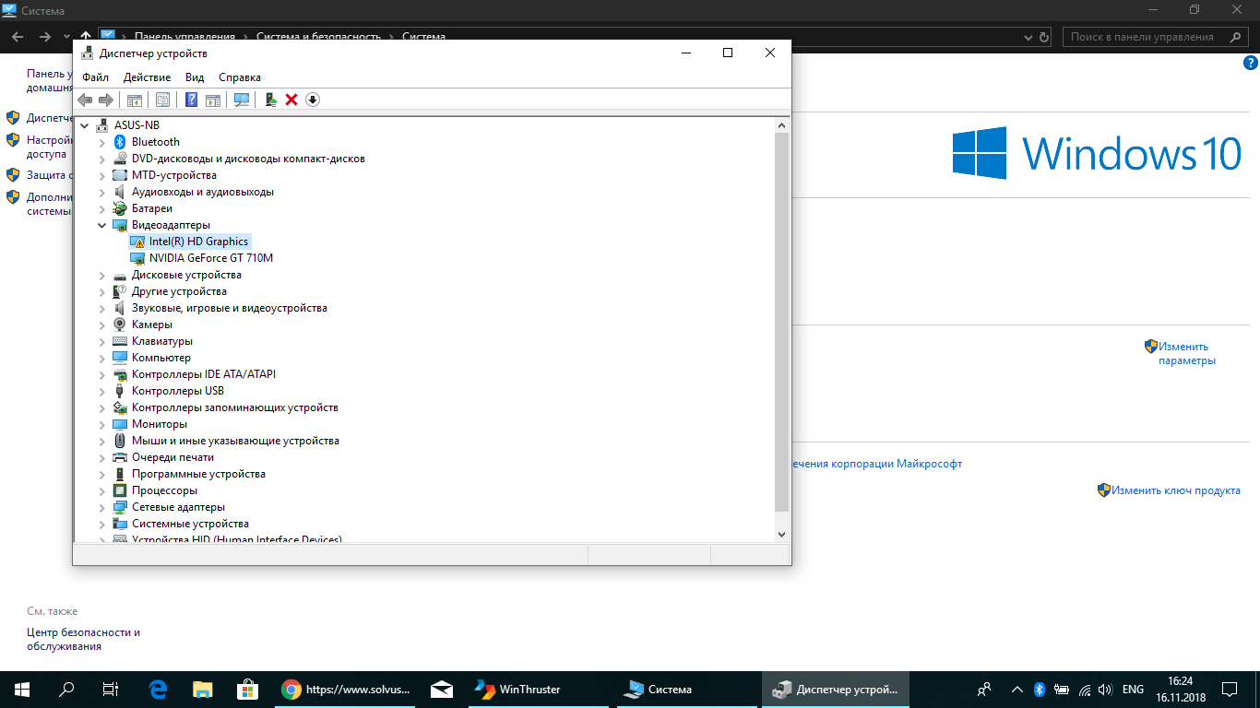The width and height of the screenshot is (1260, 708).
Task: Click the Очереди печати printer icon
Action: click(x=119, y=457)
